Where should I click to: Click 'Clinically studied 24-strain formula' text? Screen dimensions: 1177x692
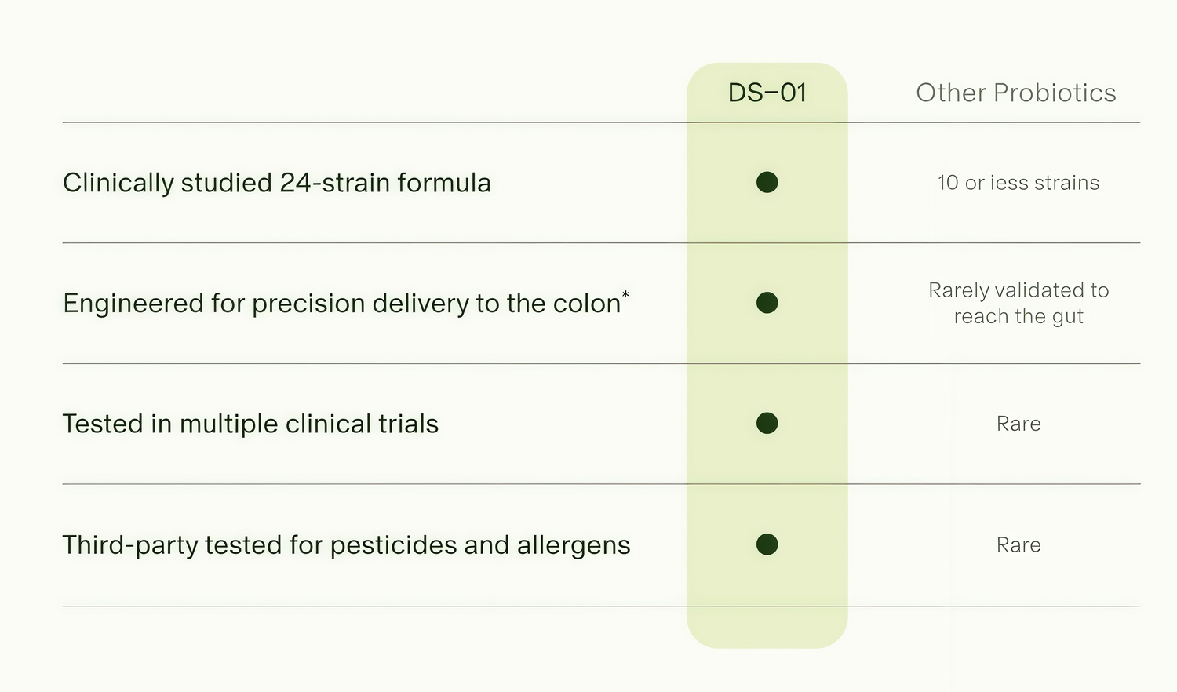click(x=277, y=183)
